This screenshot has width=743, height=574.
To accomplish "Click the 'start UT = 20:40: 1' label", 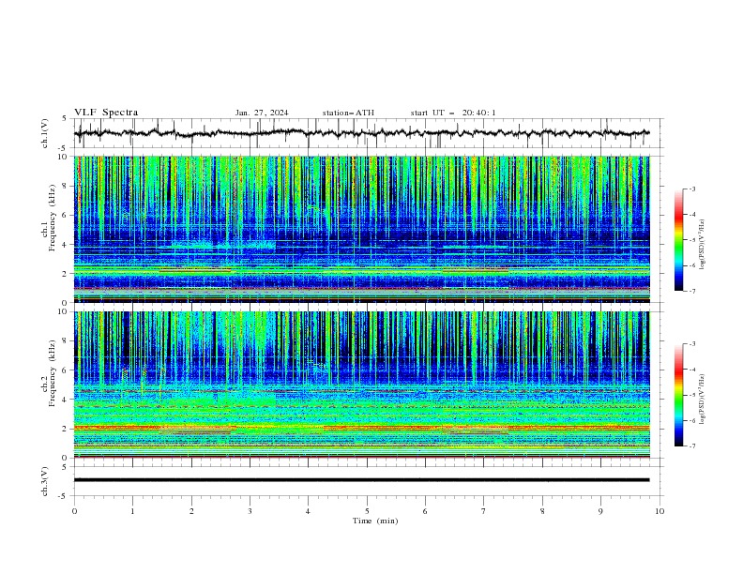I will 453,113.
